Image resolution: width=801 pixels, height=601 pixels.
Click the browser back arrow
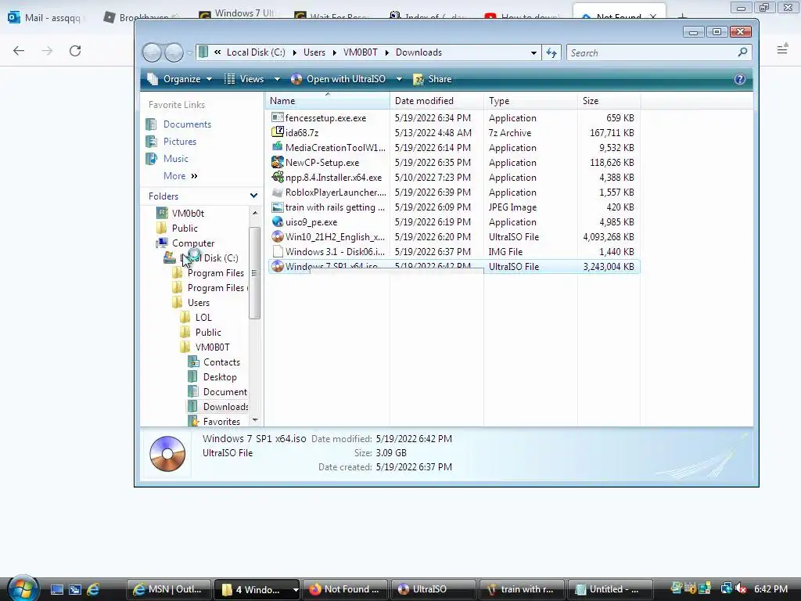(x=19, y=51)
